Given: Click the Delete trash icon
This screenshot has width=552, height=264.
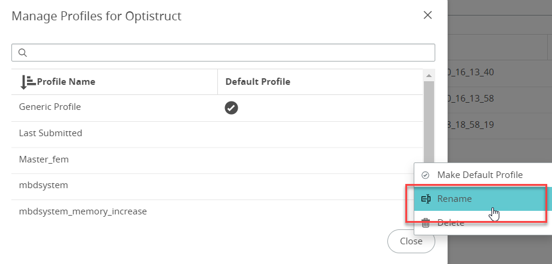Looking at the screenshot, I should pos(426,223).
